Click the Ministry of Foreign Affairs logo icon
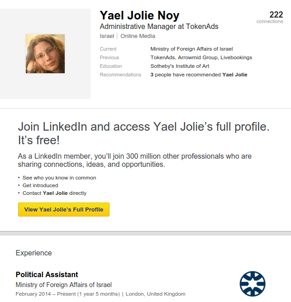291x302 pixels. [253, 283]
